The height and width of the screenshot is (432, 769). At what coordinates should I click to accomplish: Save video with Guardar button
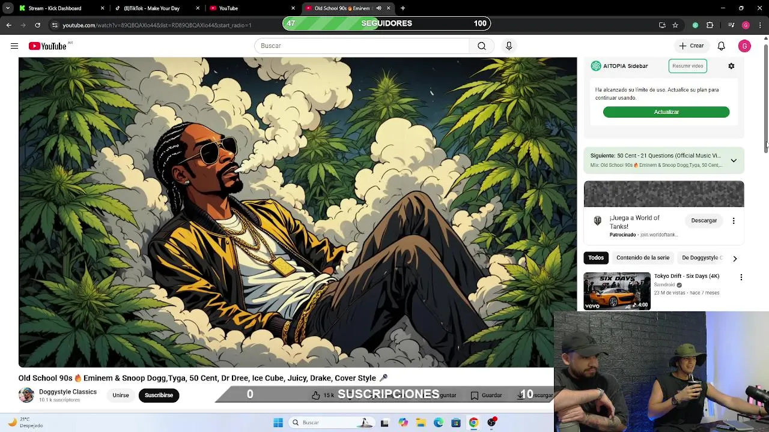point(486,395)
